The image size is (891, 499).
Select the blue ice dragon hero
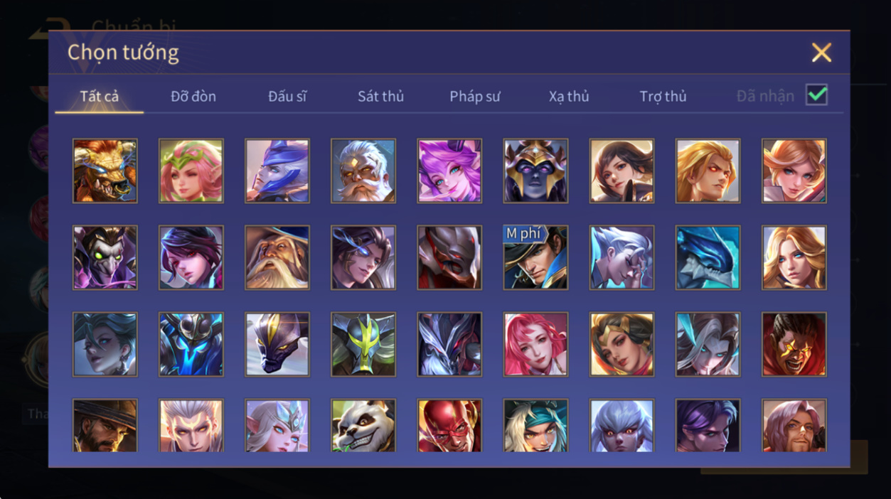[x=708, y=257]
